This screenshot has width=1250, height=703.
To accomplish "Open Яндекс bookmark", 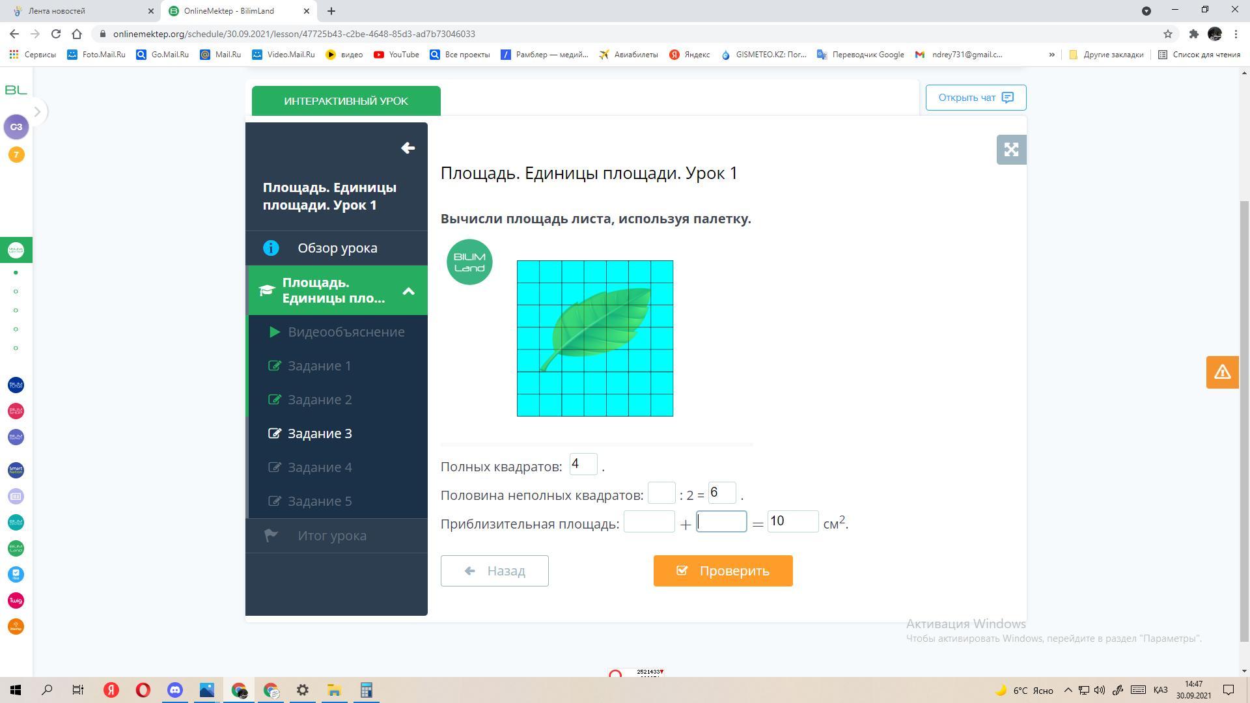I will point(689,55).
